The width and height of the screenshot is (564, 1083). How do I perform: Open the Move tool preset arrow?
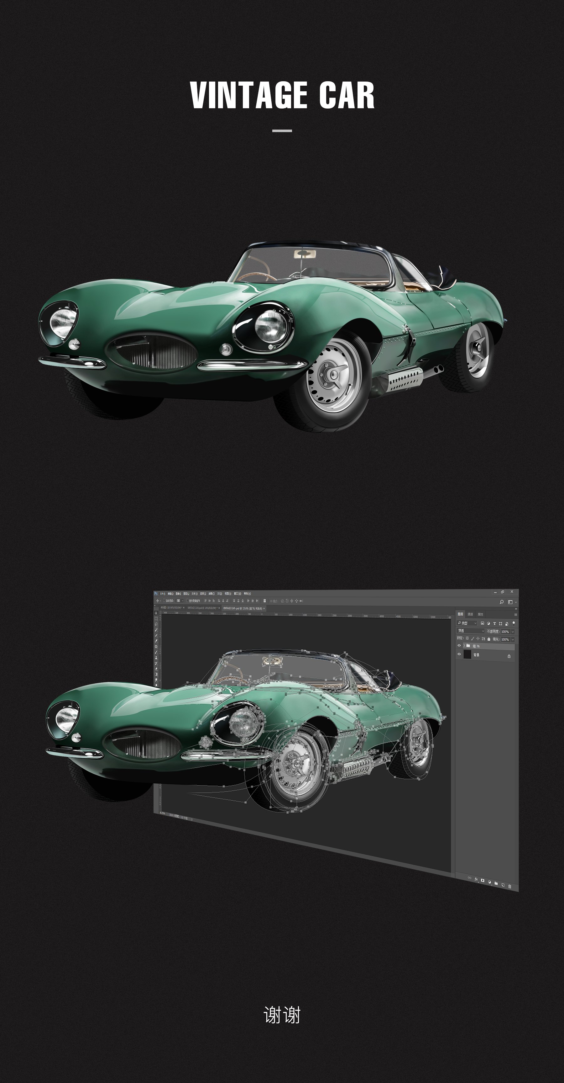160,601
